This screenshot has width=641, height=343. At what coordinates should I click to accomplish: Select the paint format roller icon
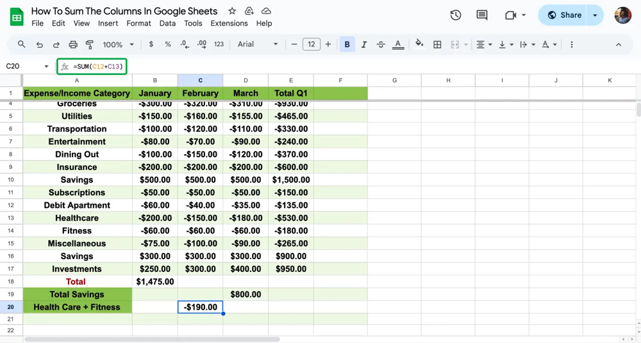pyautogui.click(x=90, y=45)
